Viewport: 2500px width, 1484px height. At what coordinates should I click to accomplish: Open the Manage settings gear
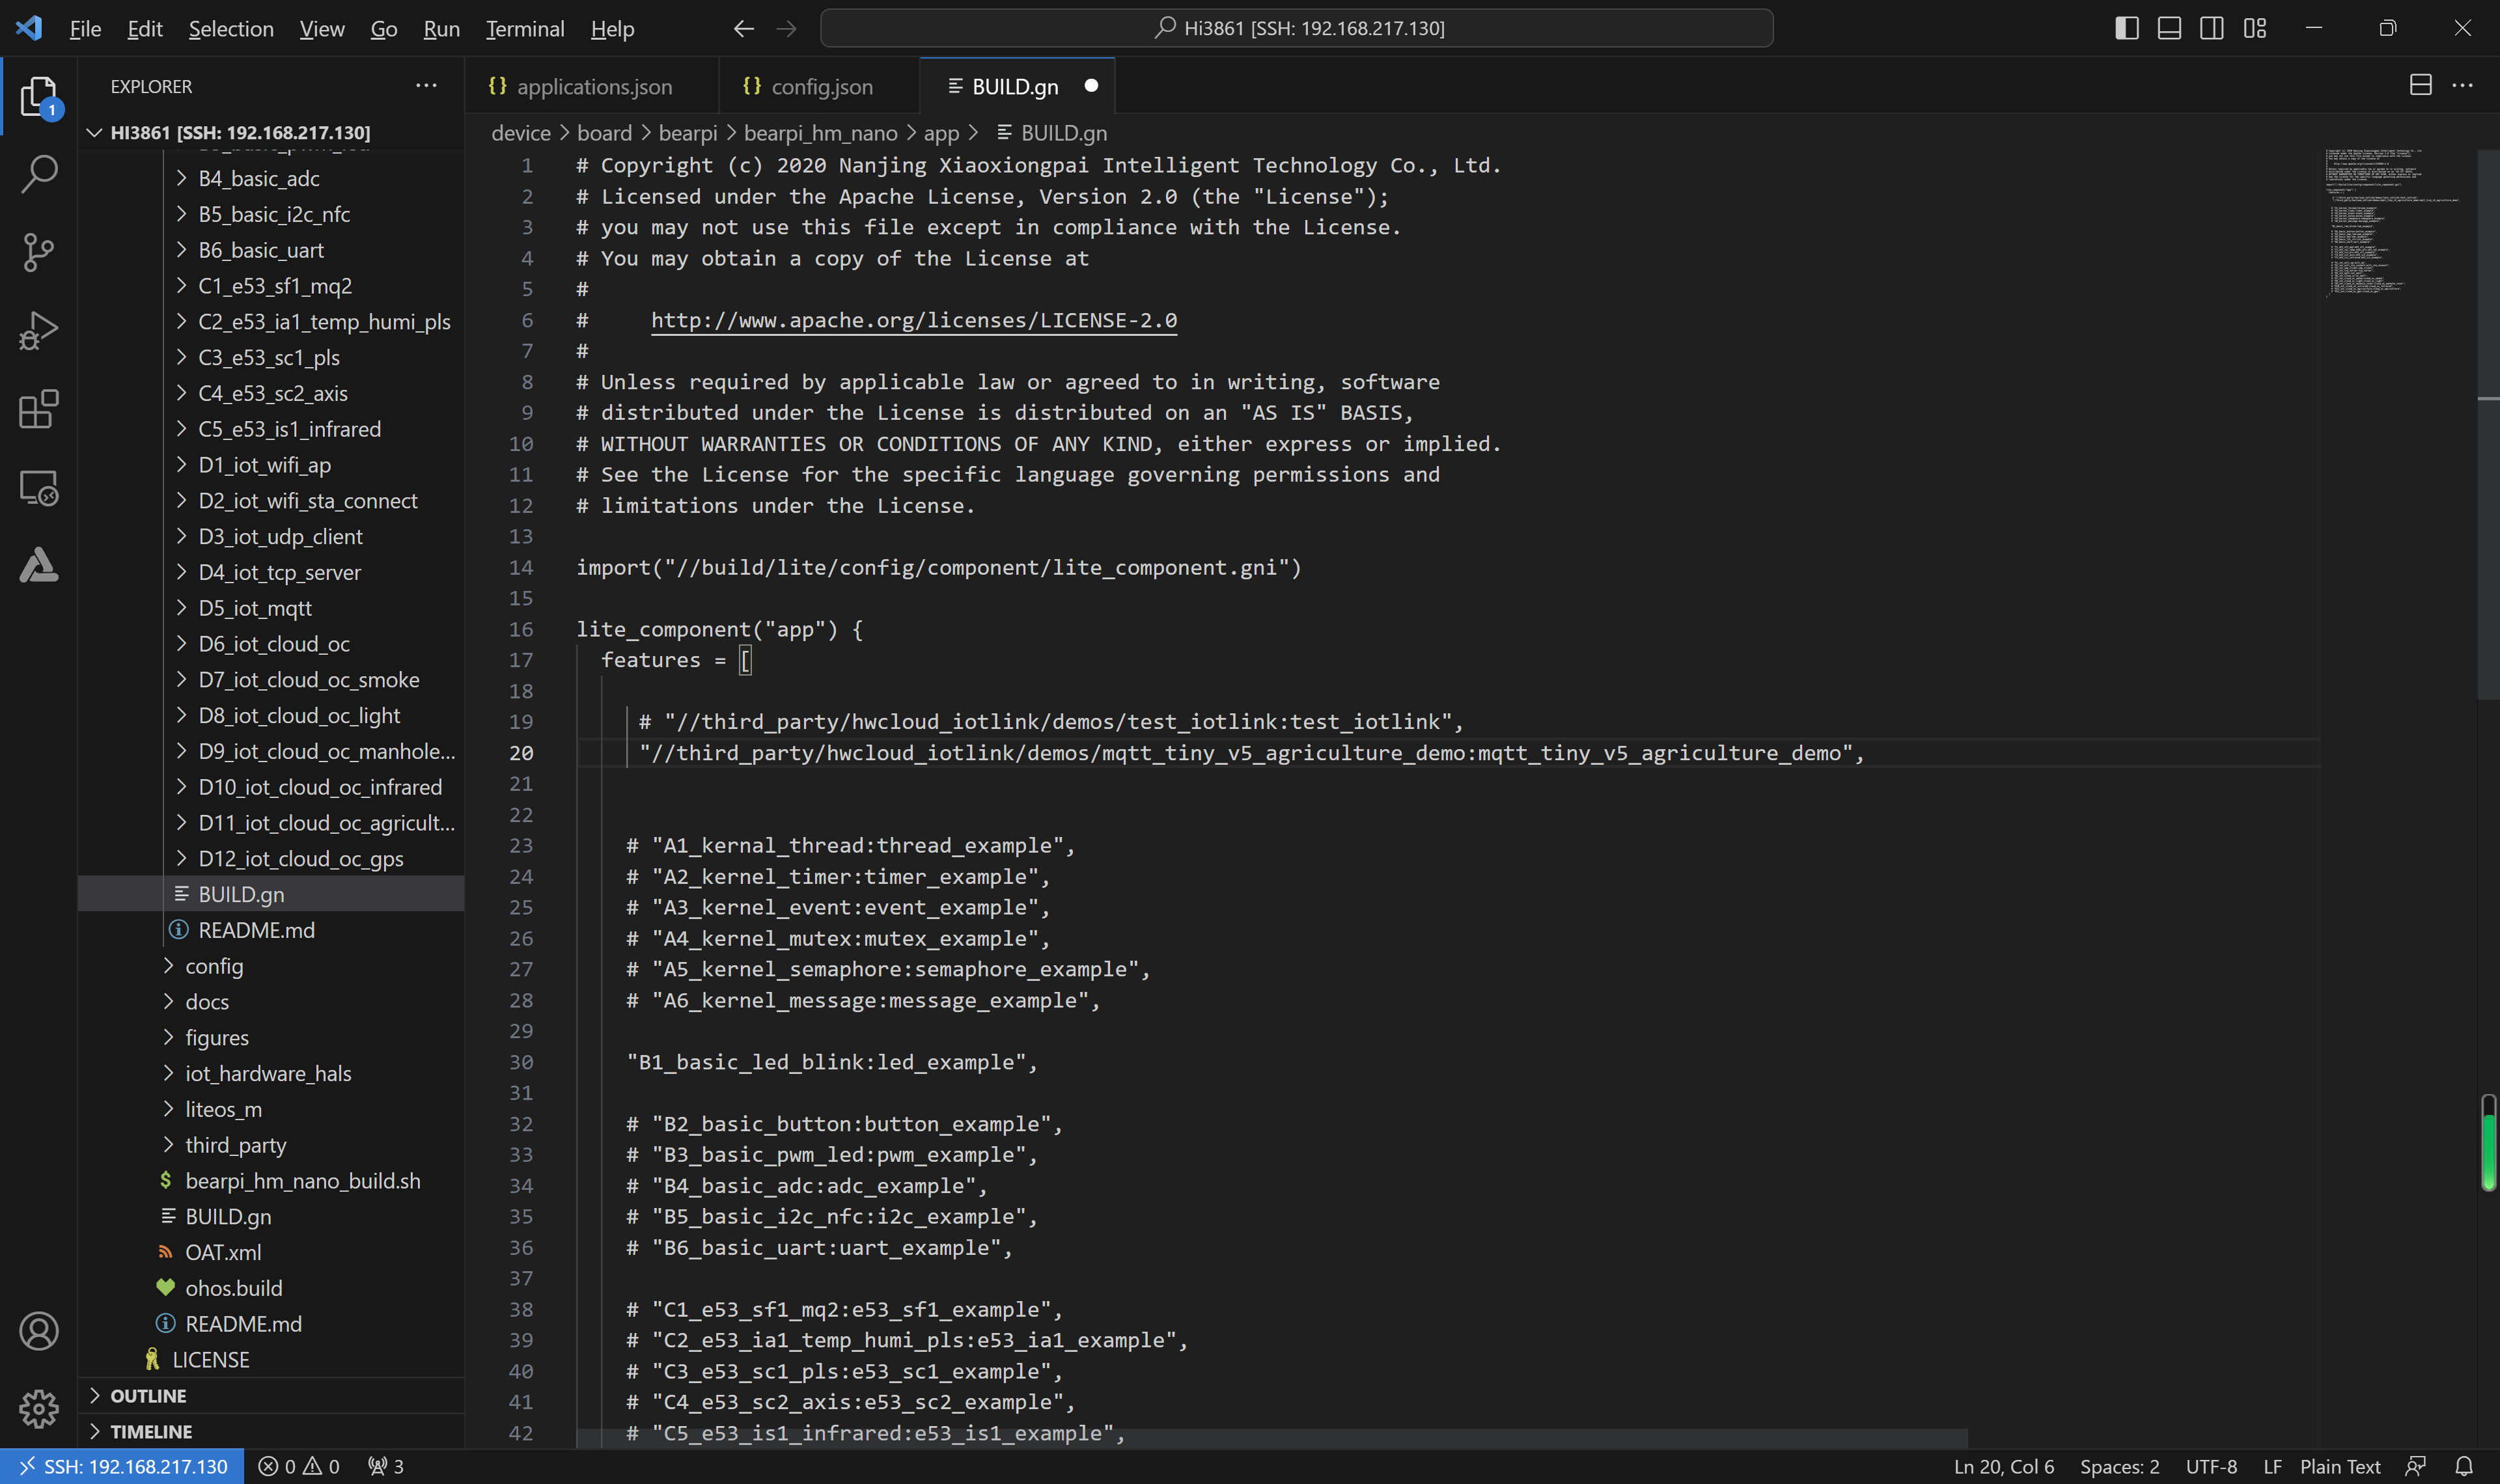pyautogui.click(x=38, y=1409)
